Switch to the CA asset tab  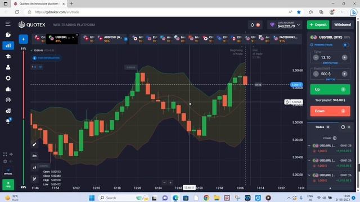coord(40,39)
